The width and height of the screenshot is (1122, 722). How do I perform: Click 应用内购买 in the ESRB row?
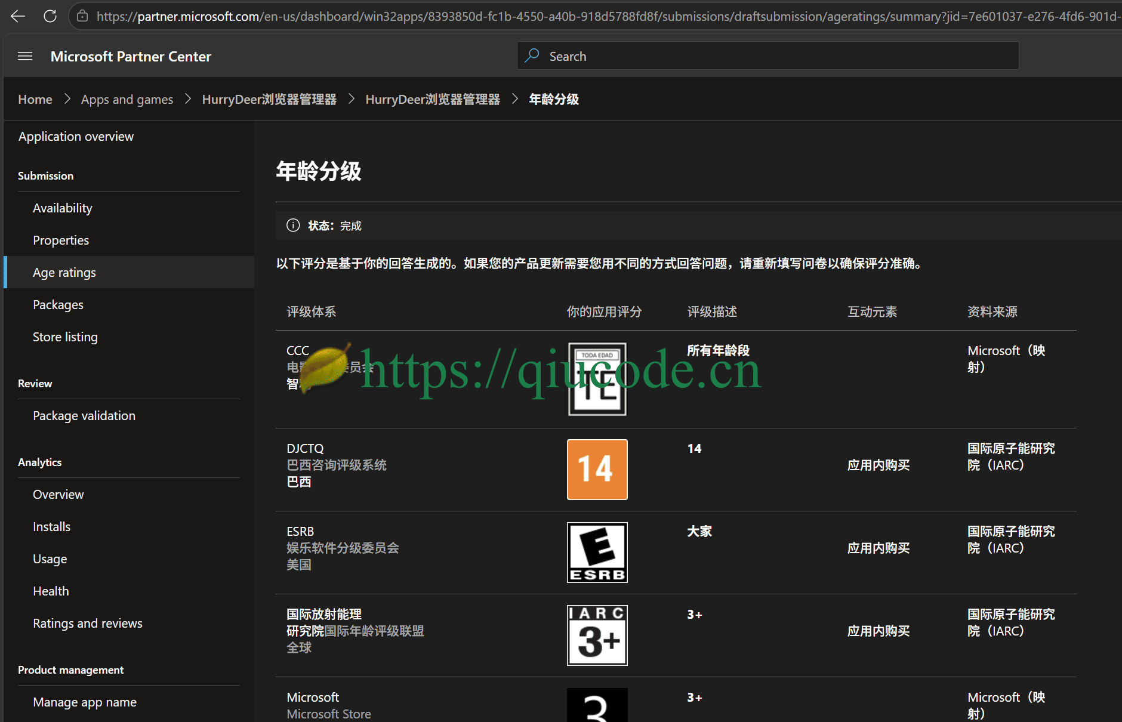(x=879, y=548)
